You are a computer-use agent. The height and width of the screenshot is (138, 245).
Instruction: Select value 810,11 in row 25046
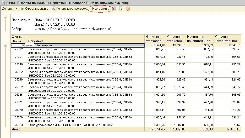click(208, 64)
